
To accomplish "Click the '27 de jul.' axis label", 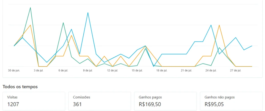I will click(236, 71).
